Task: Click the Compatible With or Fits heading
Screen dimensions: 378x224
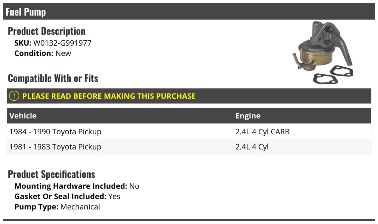Action: coord(53,78)
